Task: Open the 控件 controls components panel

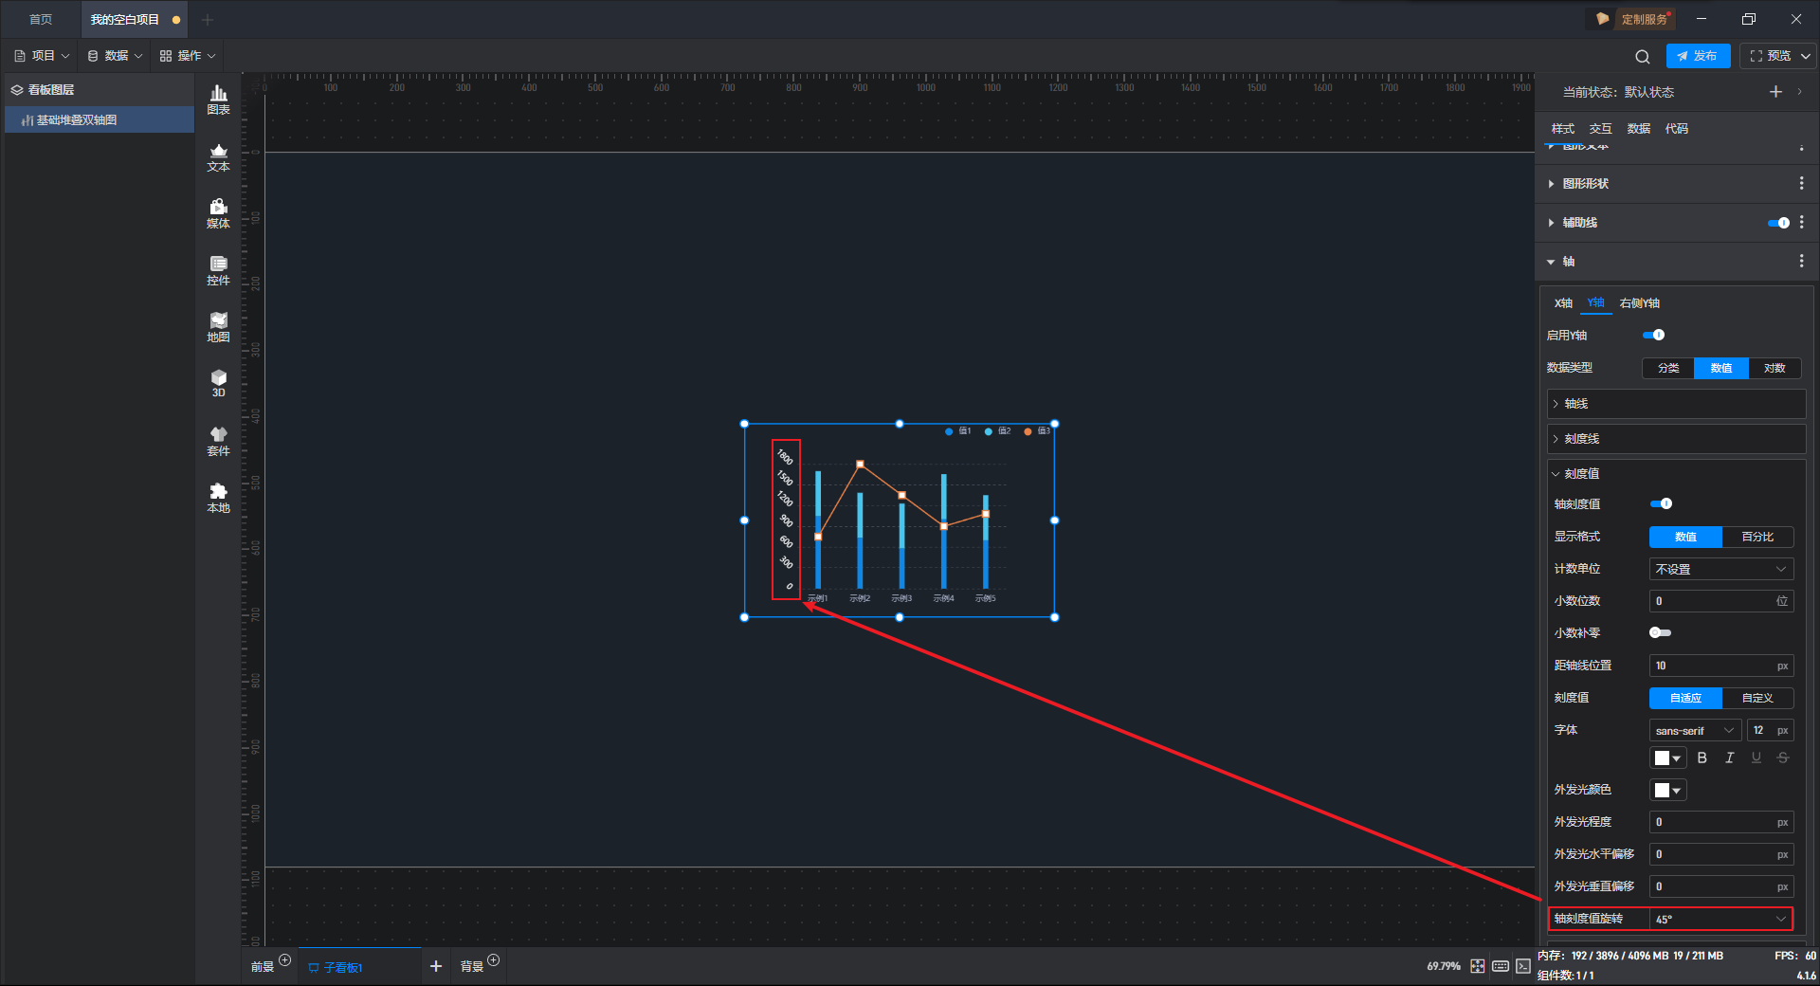Action: click(218, 270)
